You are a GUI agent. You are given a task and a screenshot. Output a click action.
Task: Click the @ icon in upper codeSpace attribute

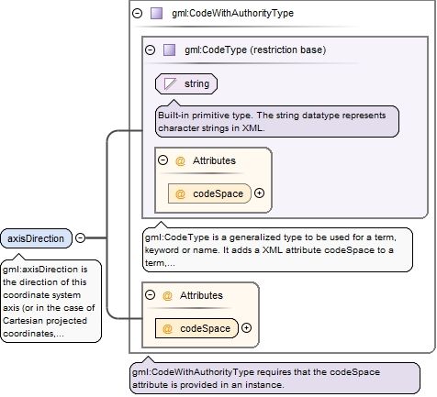coord(180,193)
